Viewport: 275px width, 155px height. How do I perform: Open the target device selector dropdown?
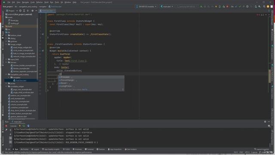point(146,6)
